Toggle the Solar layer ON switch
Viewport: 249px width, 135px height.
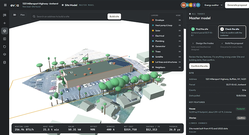pyautogui.click(x=179, y=31)
